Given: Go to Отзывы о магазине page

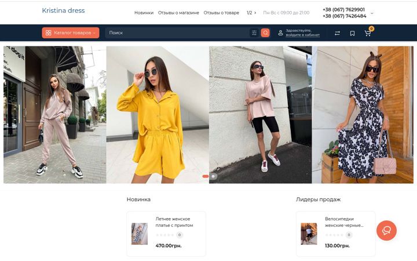Looking at the screenshot, I should 178,13.
